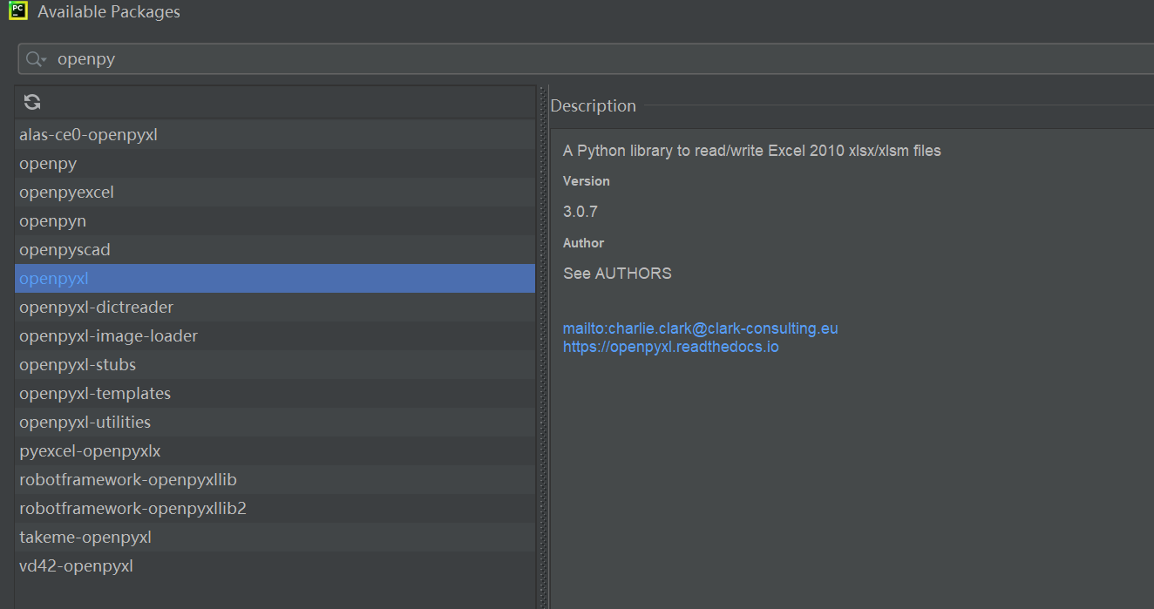The image size is (1154, 609).
Task: Open the openpyxl.readthedocs.io link
Action: coord(670,346)
